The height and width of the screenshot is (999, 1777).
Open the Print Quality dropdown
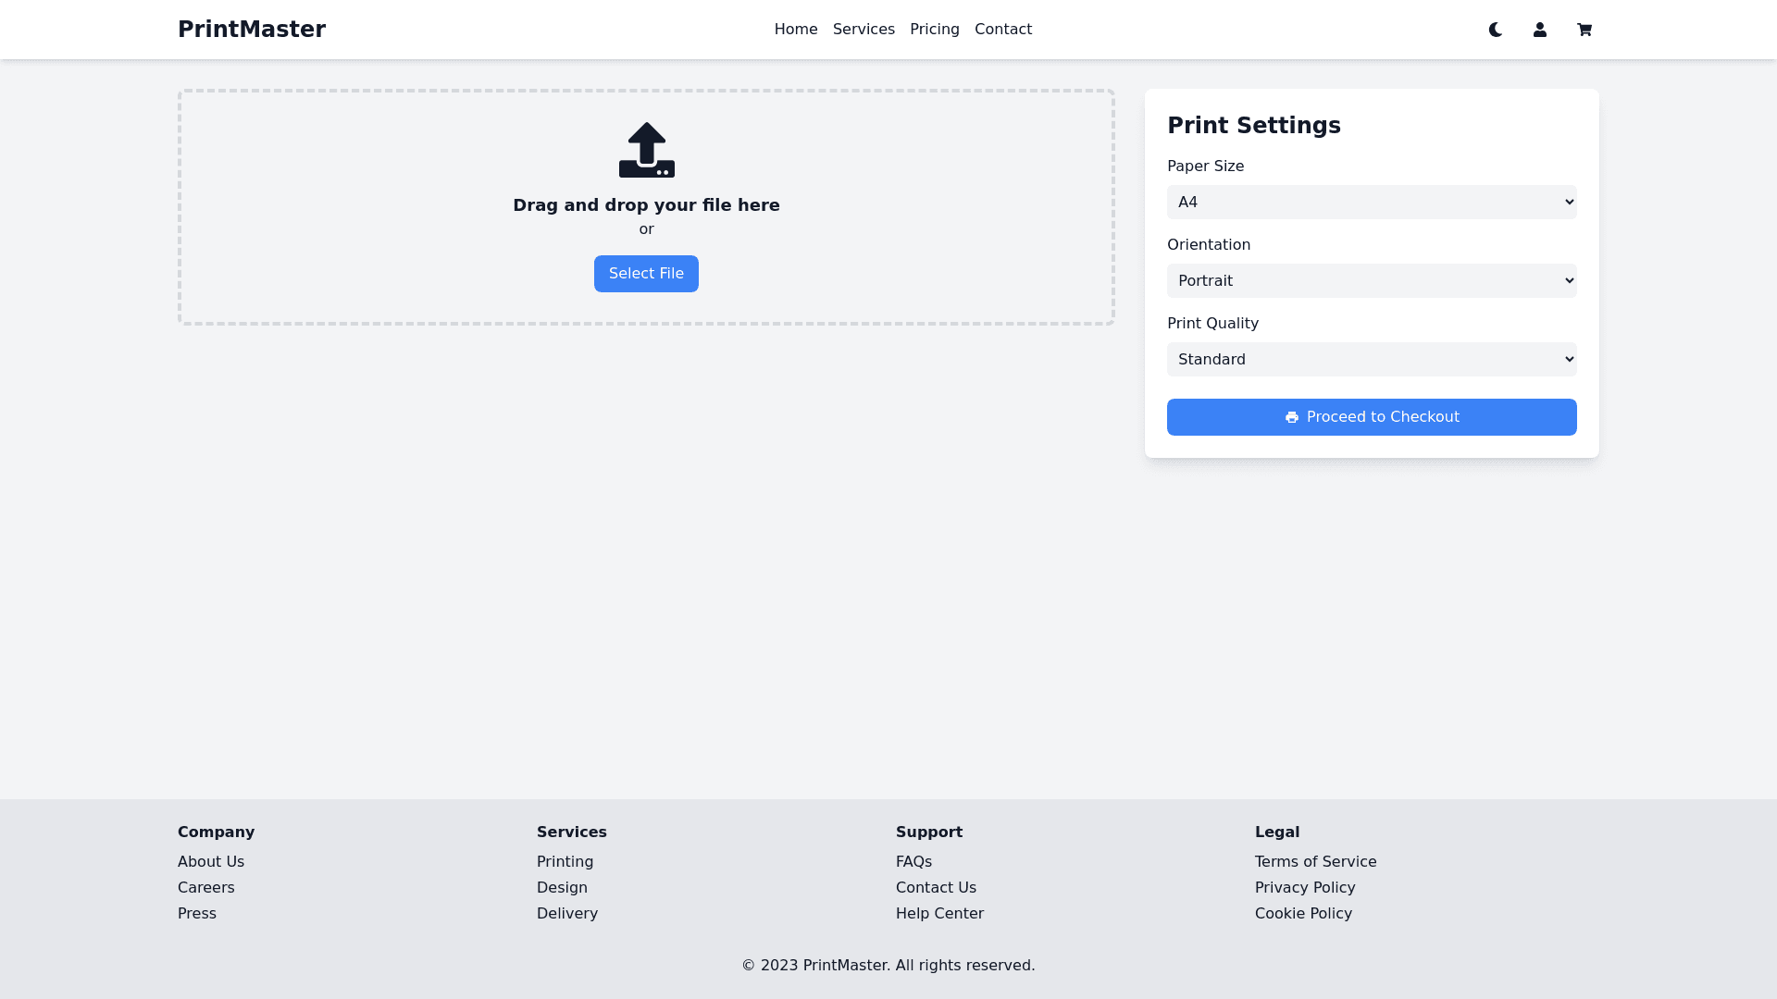[x=1372, y=360]
